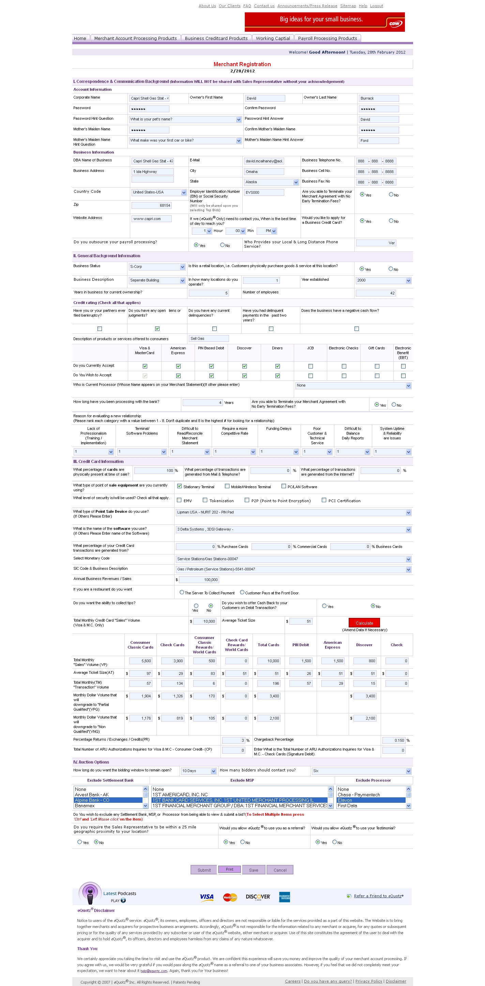Click the Visa card logo
This screenshot has width=485, height=986.
point(207,897)
